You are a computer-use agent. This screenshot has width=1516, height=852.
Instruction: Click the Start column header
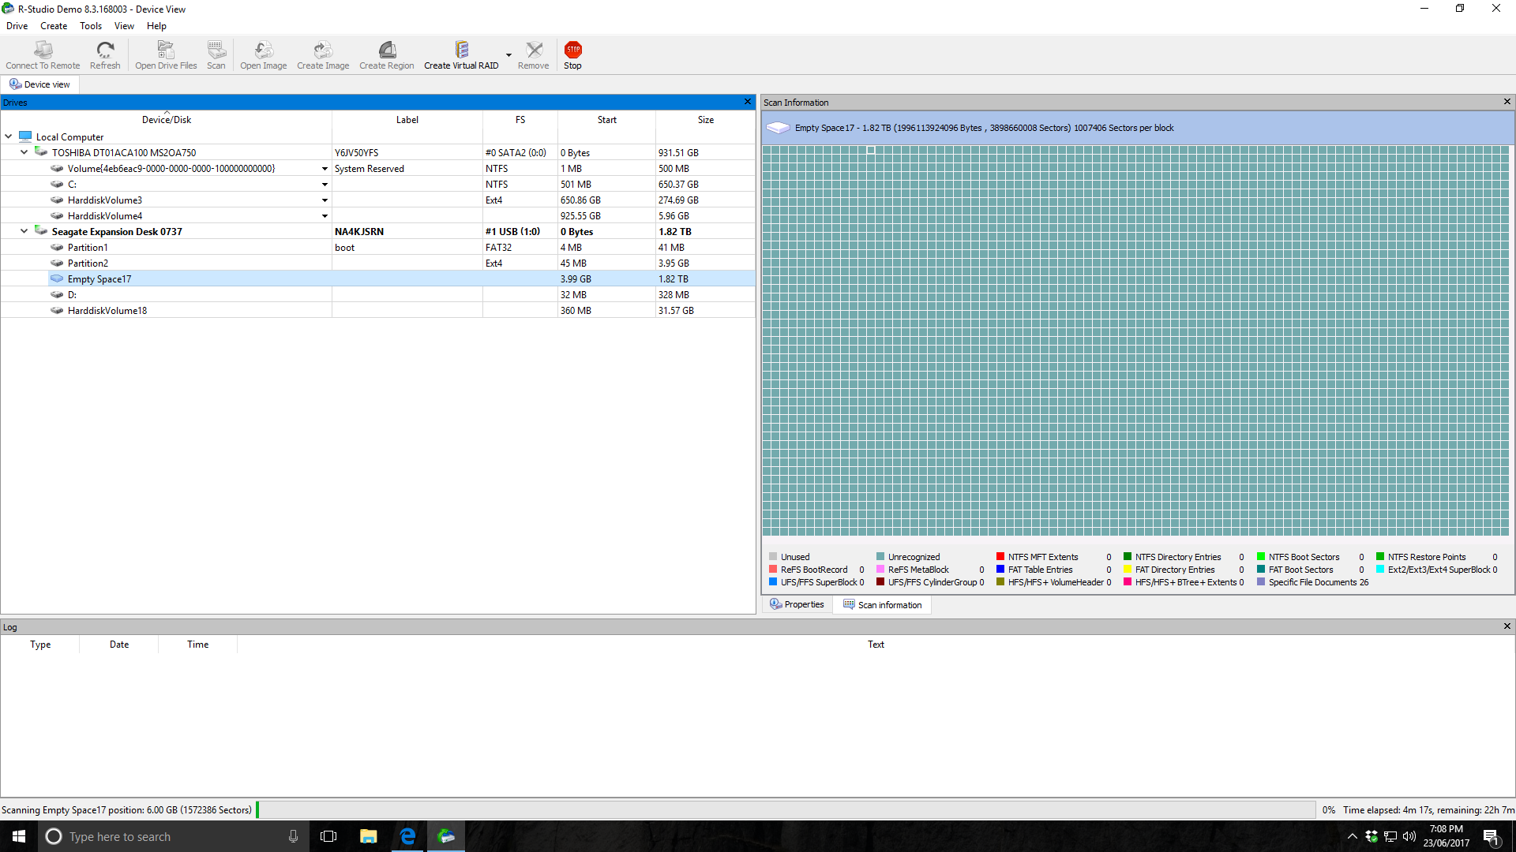607,120
